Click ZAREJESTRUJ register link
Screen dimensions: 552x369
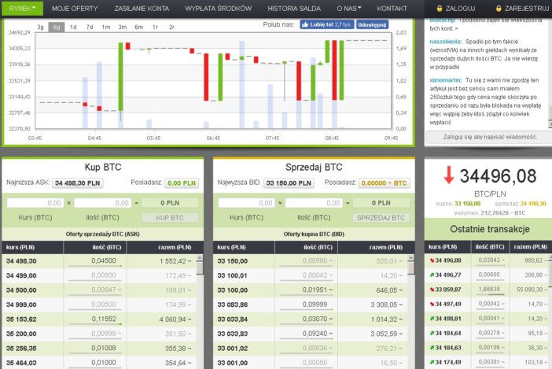[x=527, y=9]
